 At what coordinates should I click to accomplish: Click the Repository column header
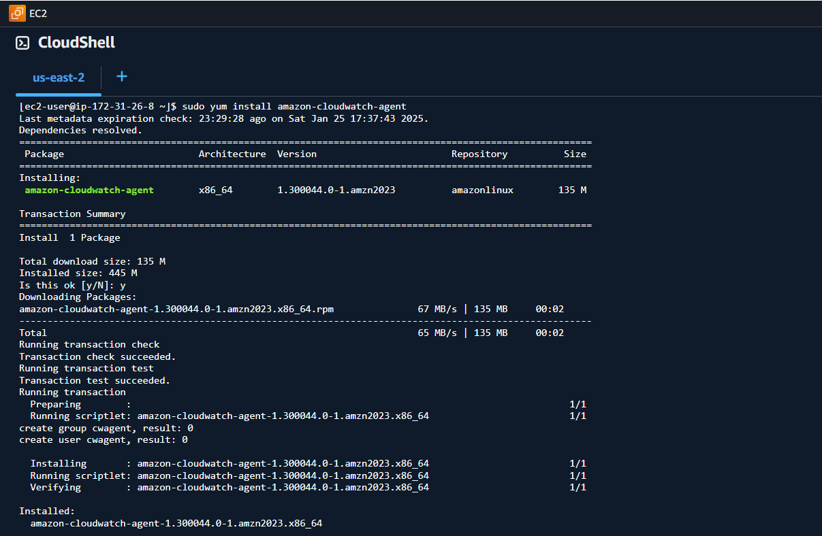[x=479, y=154]
